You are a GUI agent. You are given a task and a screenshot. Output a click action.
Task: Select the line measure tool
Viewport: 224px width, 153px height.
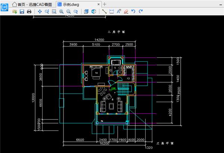[104, 12]
